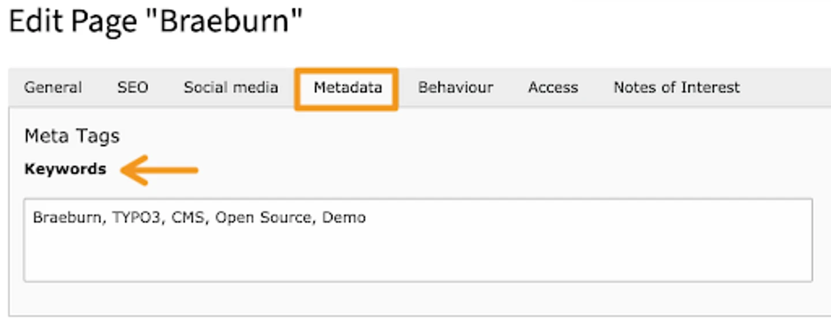
Task: Click quoted "Braeburn" in the page heading
Action: [231, 23]
